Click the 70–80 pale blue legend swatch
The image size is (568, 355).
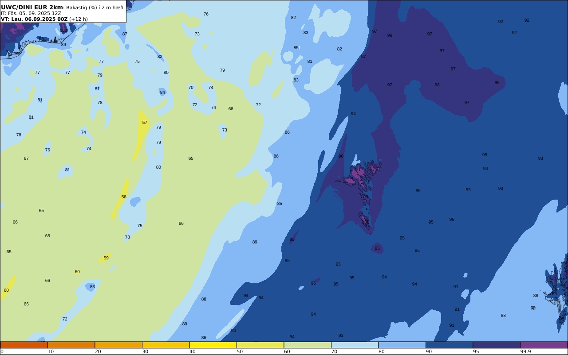[x=355, y=345]
